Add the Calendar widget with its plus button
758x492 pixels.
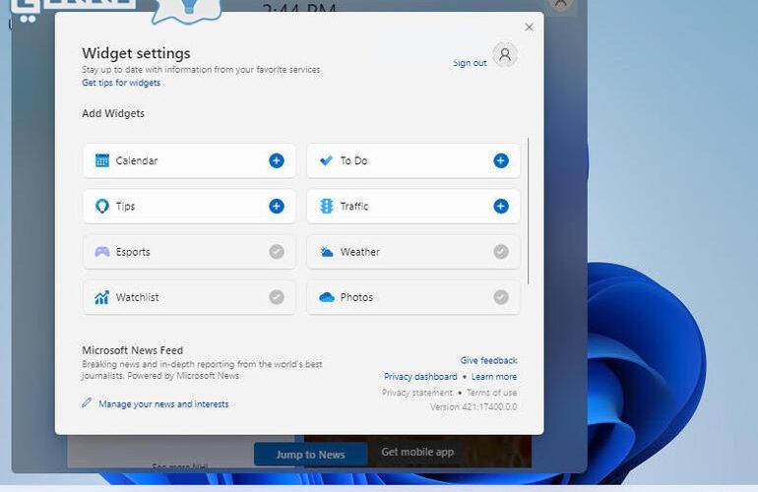coord(277,161)
